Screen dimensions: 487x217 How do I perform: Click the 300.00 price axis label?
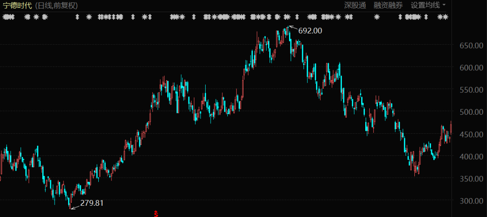[472, 201]
